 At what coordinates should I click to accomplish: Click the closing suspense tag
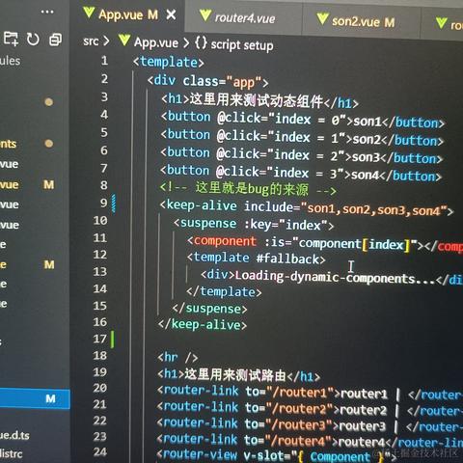[209, 309]
